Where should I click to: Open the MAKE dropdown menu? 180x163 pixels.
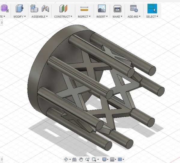117,16
